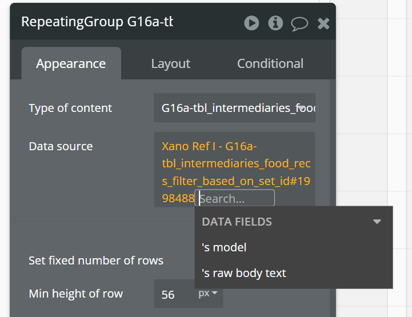
Task: Click the Search box in expression editor
Action: tap(235, 198)
